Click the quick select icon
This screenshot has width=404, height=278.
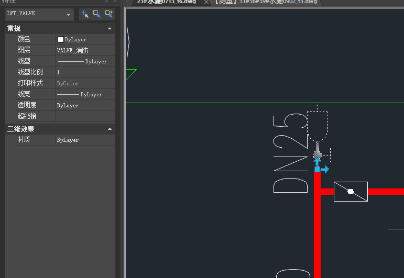[108, 14]
